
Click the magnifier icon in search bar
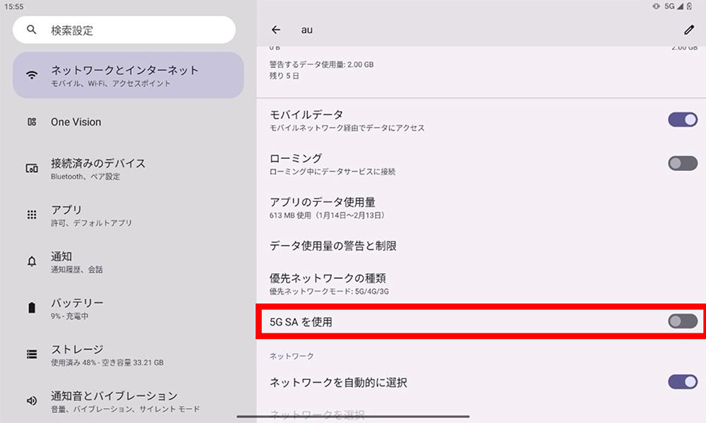(31, 30)
